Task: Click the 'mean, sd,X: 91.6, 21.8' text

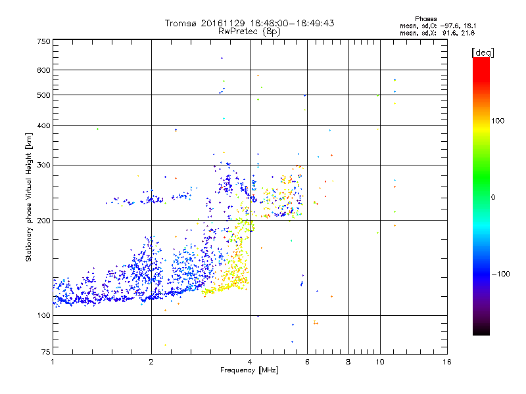Action: coord(437,33)
